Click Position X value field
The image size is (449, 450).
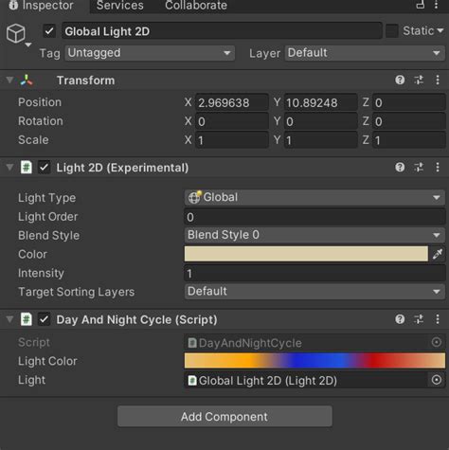tap(231, 102)
